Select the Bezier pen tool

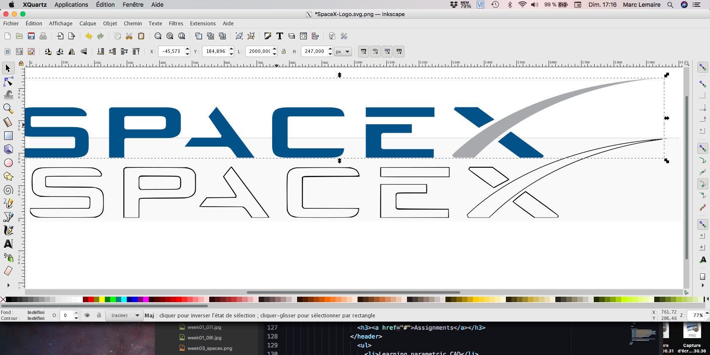[8, 217]
